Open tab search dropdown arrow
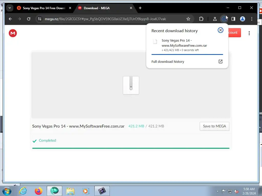Screen dimensions: 262x196 tap(10, 8)
